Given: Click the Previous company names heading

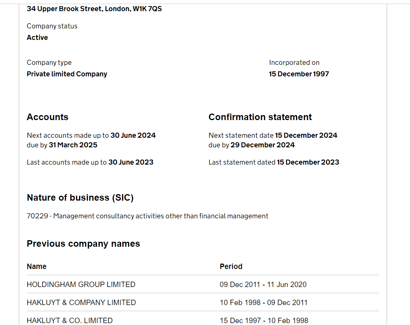Looking at the screenshot, I should tap(83, 244).
